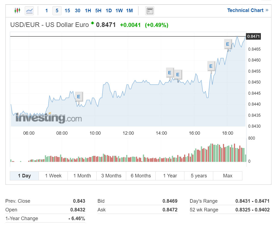Viewport: 275px width, 225px height.
Task: Click the Open value 0.8432
Action: click(x=78, y=210)
